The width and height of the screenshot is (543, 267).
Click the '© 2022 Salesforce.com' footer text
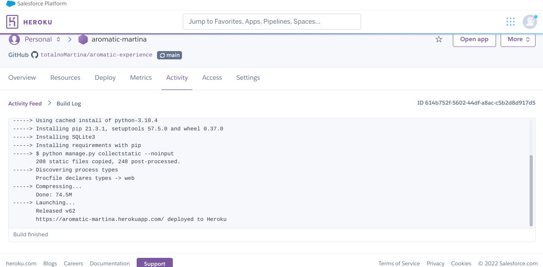tap(508, 263)
